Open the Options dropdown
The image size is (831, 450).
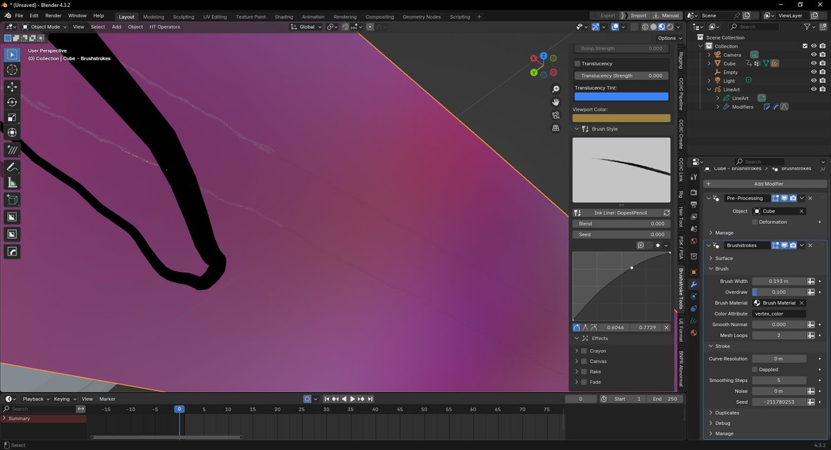668,38
